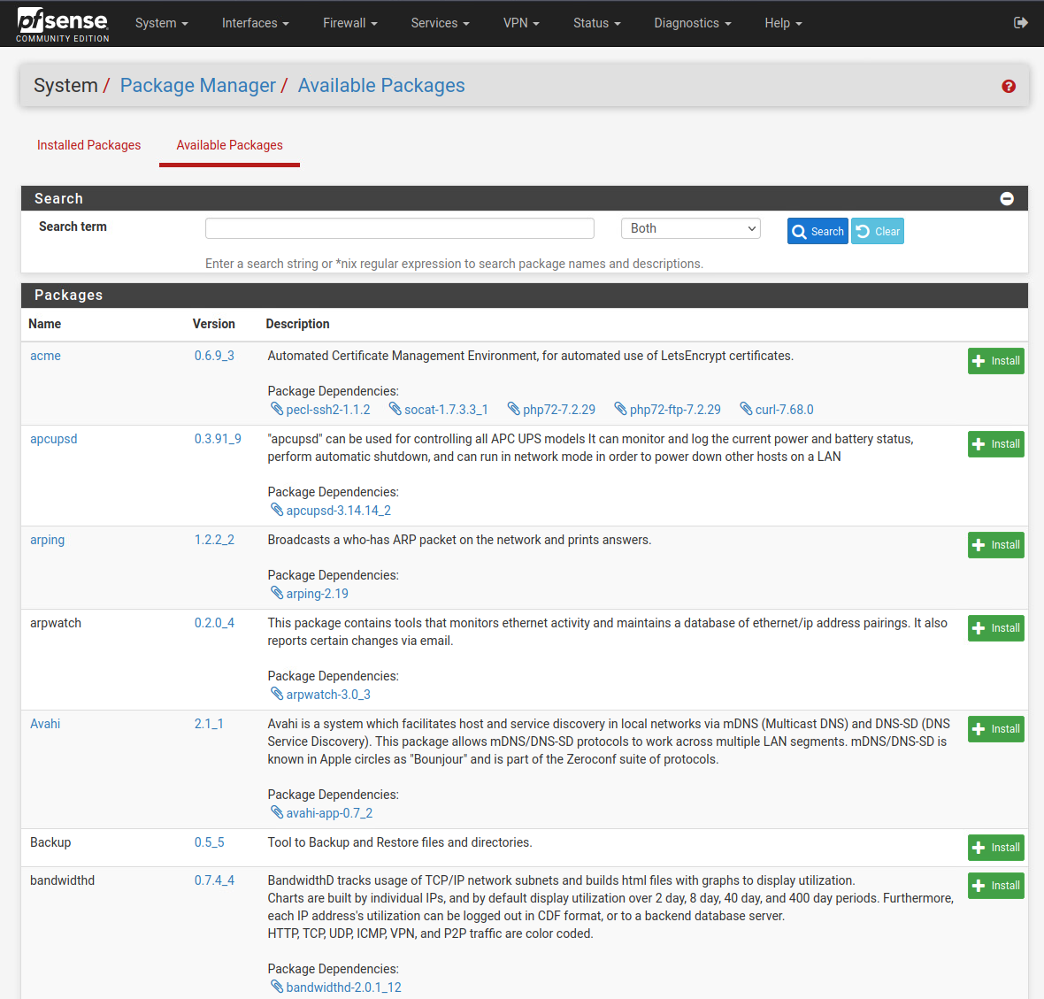Click the Available Packages breadcrumb link
1044x999 pixels.
[381, 85]
